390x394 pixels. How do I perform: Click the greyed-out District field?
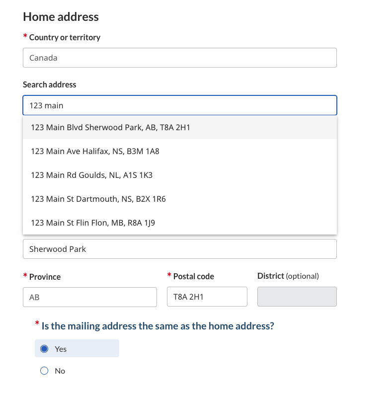[x=297, y=297]
